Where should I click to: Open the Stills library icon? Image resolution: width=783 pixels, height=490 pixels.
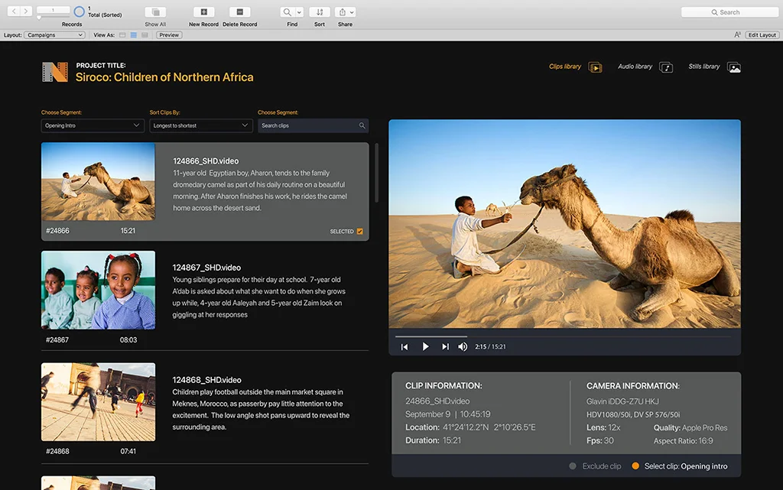click(734, 67)
